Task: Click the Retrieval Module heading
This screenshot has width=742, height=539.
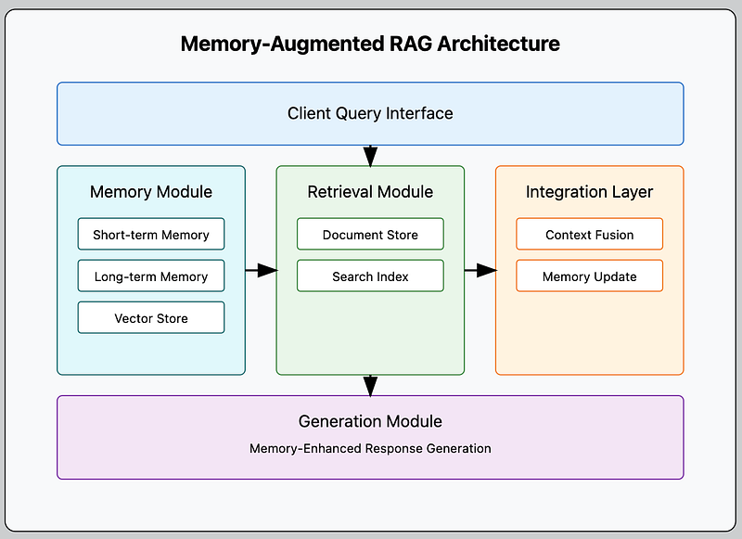Action: tap(370, 192)
